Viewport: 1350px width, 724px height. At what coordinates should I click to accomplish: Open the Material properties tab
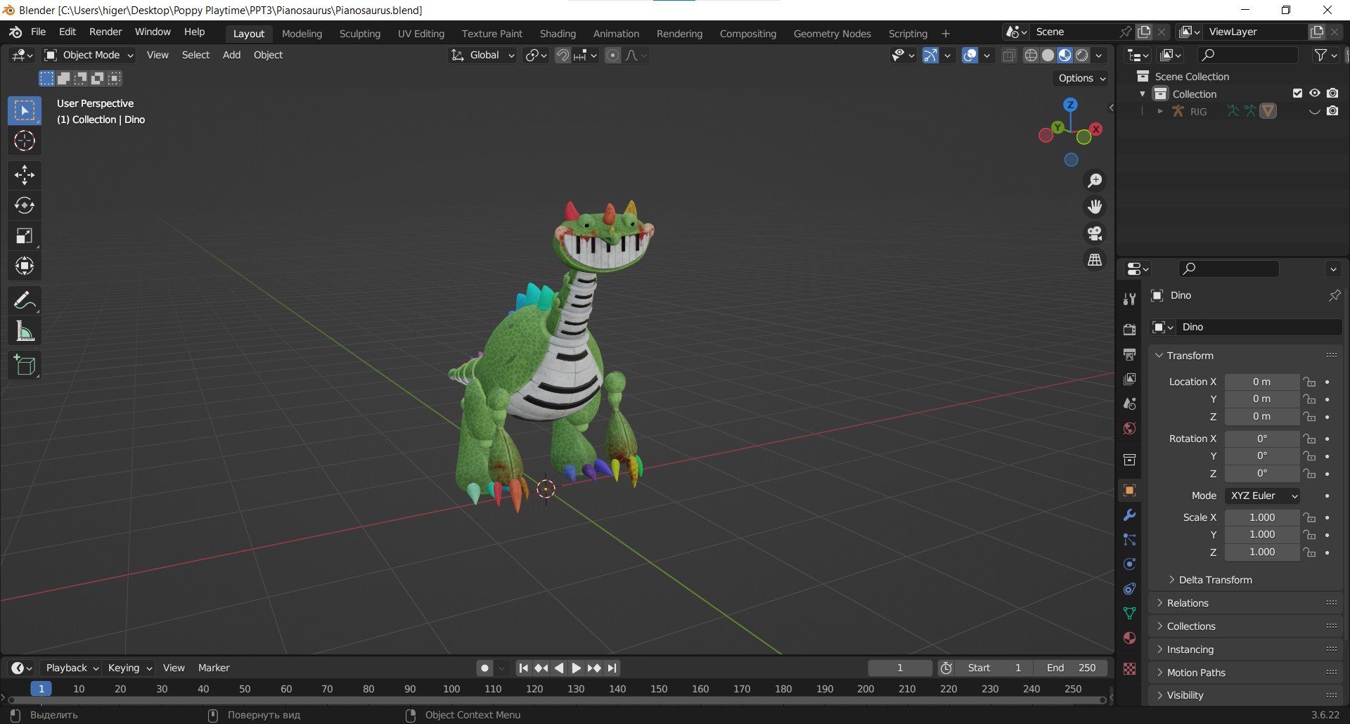pyautogui.click(x=1129, y=638)
